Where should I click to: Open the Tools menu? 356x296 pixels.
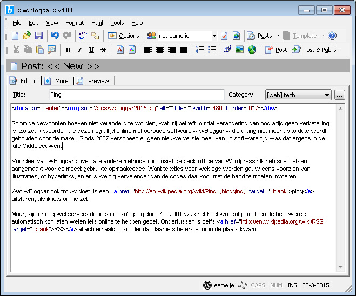pos(117,23)
